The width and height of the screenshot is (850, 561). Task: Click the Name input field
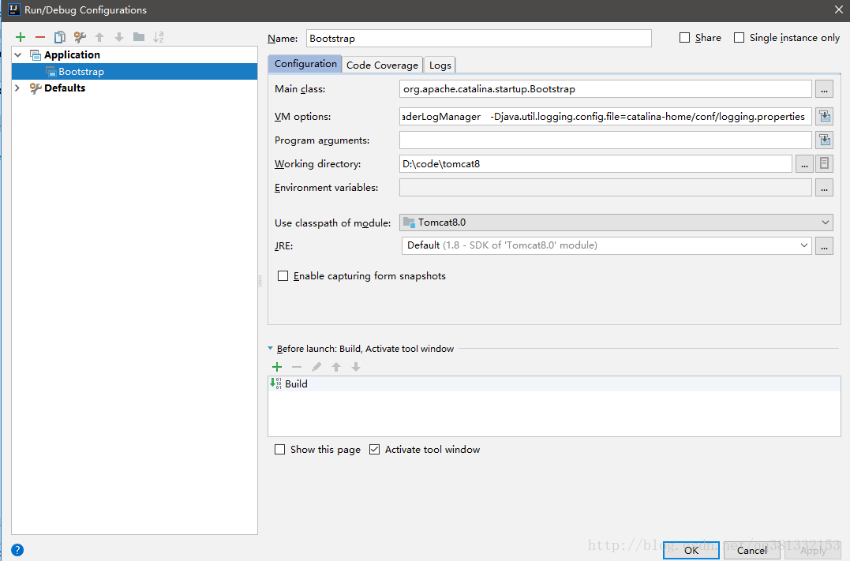pyautogui.click(x=478, y=38)
